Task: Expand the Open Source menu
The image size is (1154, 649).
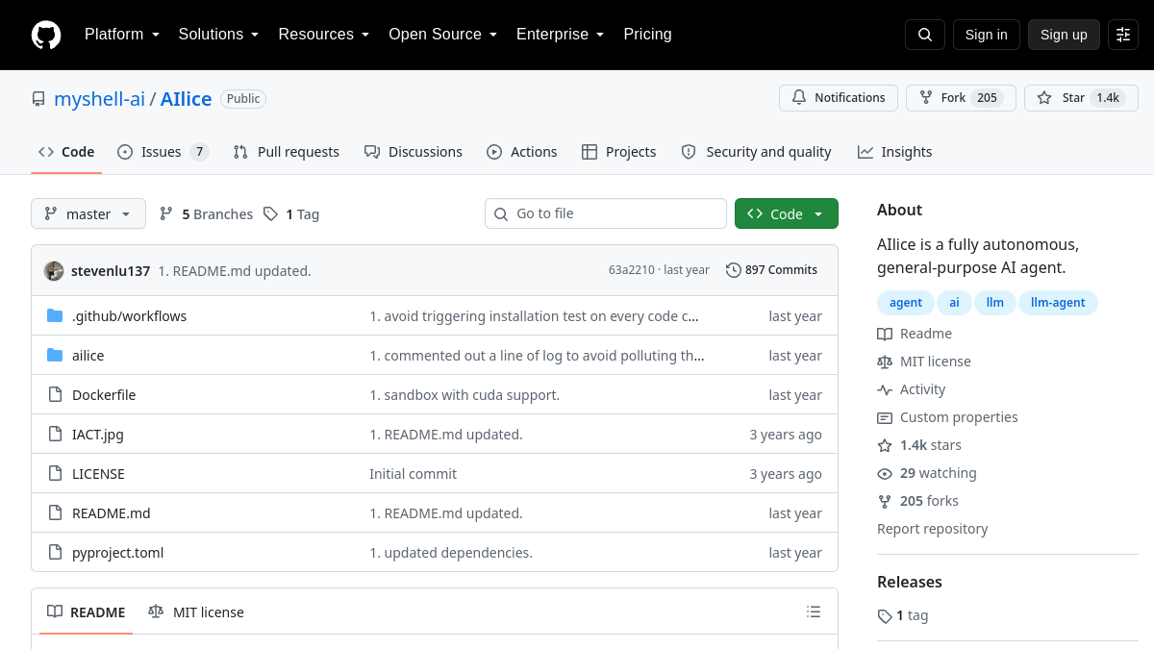Action: pyautogui.click(x=442, y=35)
